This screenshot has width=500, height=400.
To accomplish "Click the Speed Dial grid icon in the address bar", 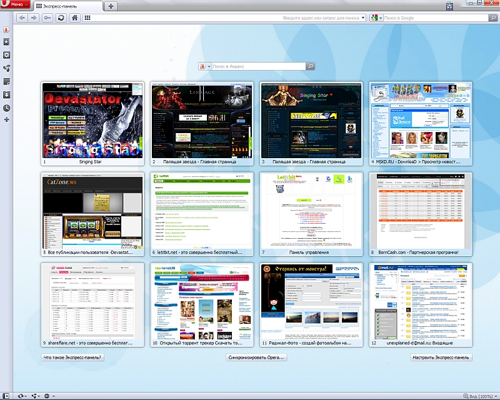I will tap(87, 18).
